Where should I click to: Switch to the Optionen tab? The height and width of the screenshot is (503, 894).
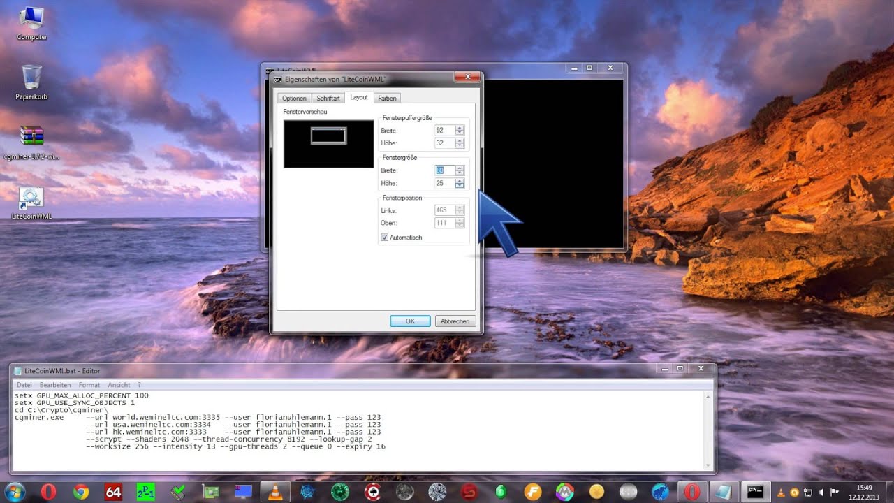click(294, 99)
